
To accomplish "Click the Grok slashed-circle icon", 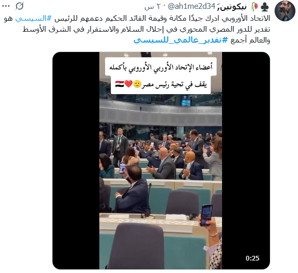I will pyautogui.click(x=19, y=6).
